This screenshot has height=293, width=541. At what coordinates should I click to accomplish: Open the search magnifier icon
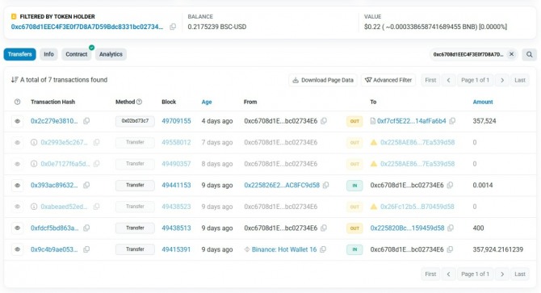tap(529, 54)
